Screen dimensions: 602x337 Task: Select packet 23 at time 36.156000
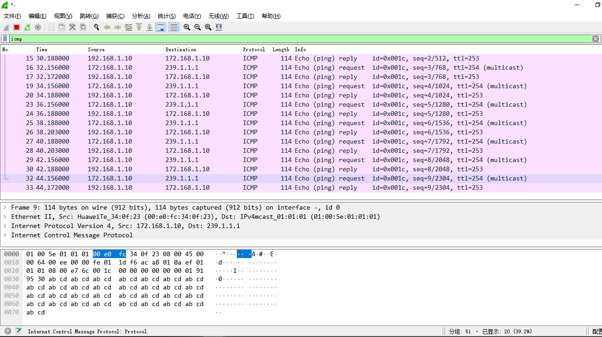(301, 105)
